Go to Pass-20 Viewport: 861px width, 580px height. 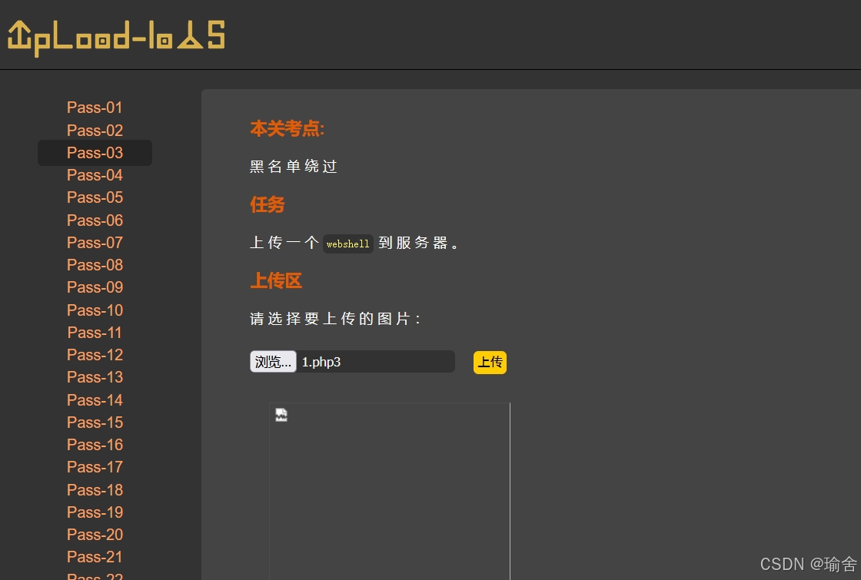[95, 535]
